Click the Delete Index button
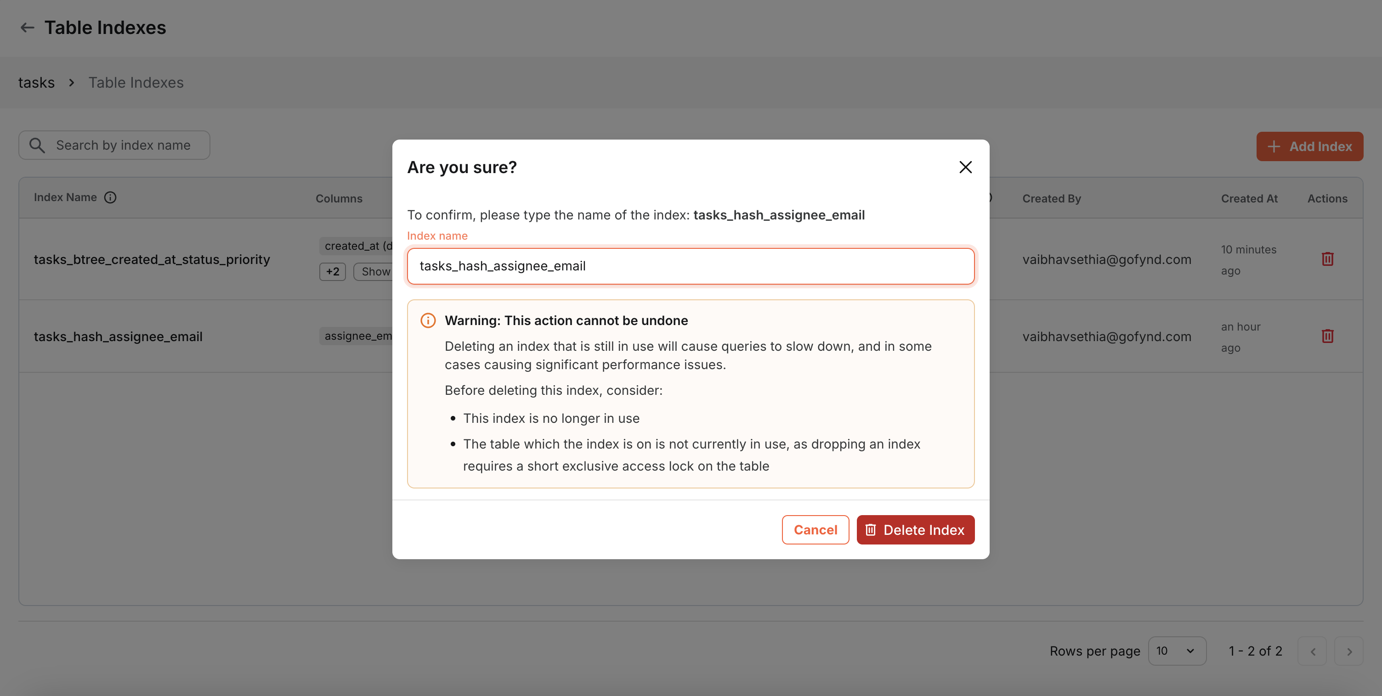Image resolution: width=1382 pixels, height=696 pixels. click(915, 530)
